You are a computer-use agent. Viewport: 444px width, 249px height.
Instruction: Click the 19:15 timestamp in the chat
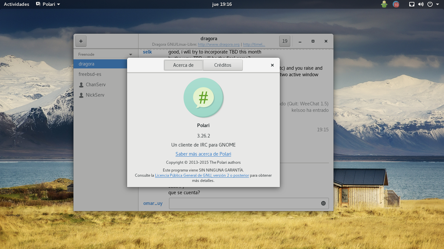coord(323,130)
